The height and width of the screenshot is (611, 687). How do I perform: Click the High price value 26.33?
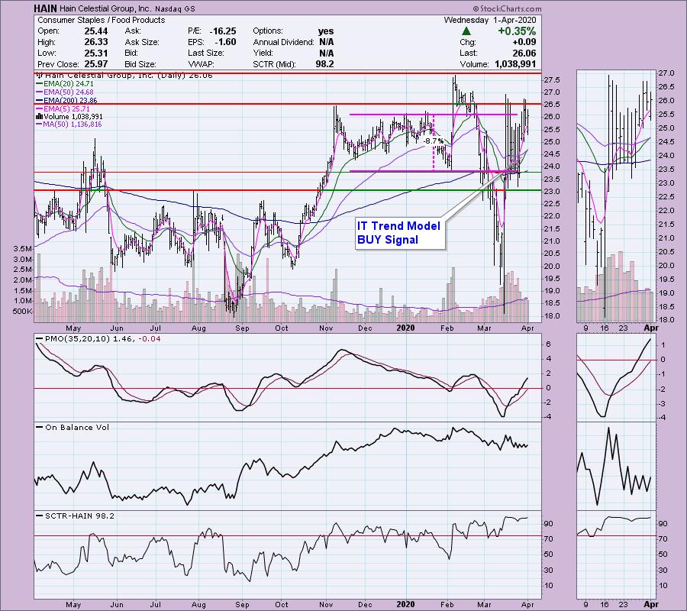[x=96, y=42]
